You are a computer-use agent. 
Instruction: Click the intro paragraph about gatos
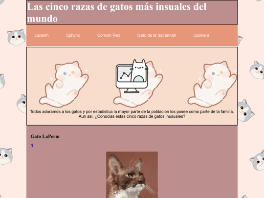[x=132, y=114]
